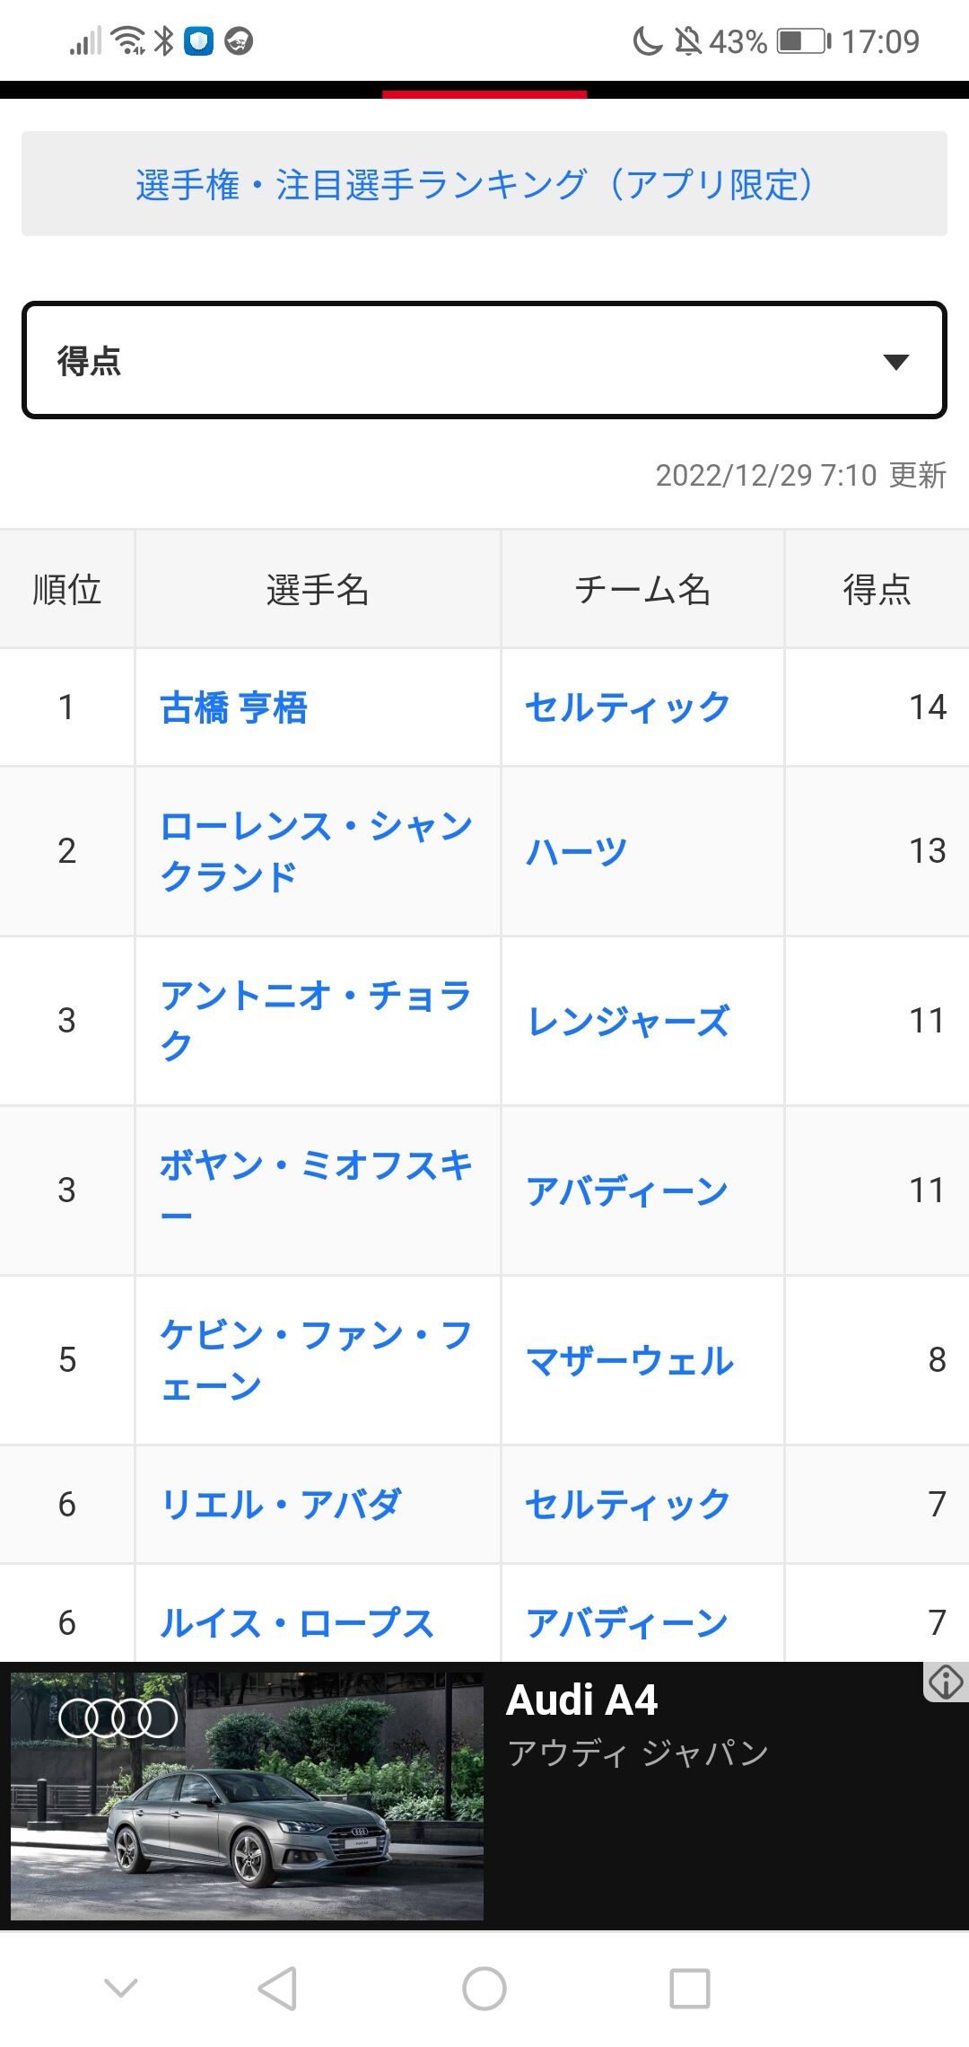This screenshot has width=969, height=2047.
Task: Open player 古橋 亨梧 profile
Action: click(234, 707)
